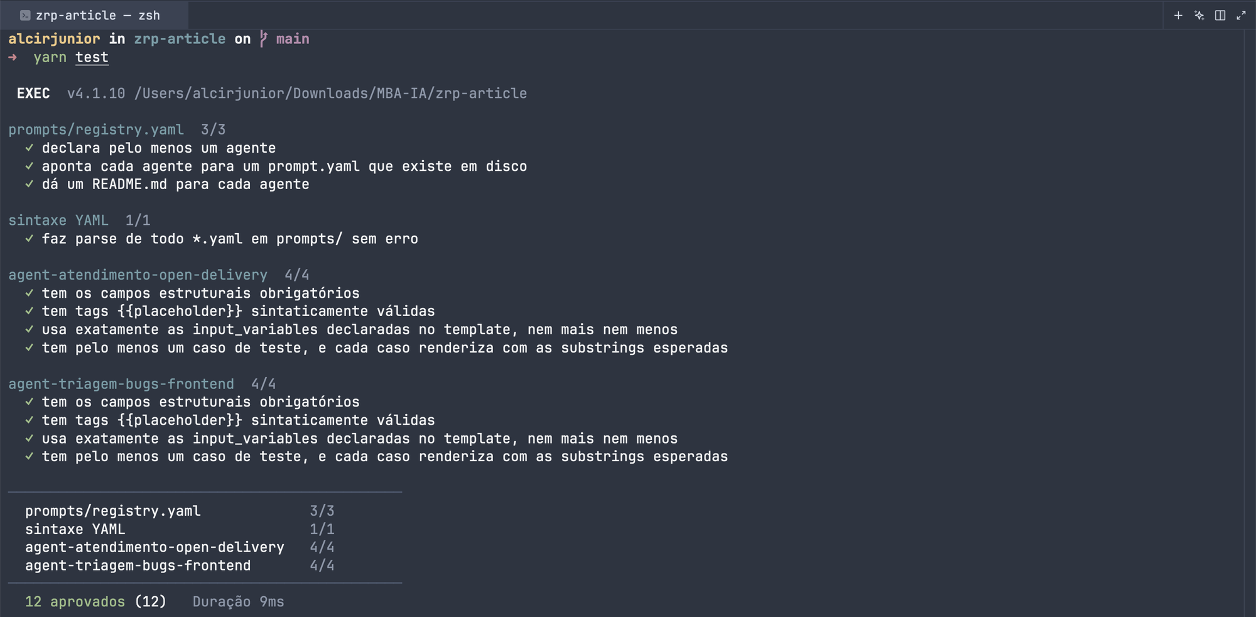The image size is (1256, 617).
Task: Open a new terminal tab with plus icon
Action: click(x=1178, y=15)
